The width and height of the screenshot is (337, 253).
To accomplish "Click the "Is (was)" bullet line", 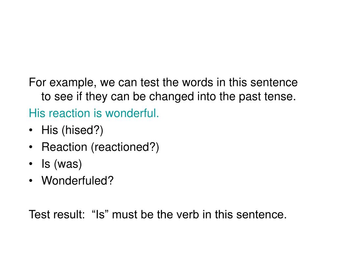I will (x=62, y=164).
